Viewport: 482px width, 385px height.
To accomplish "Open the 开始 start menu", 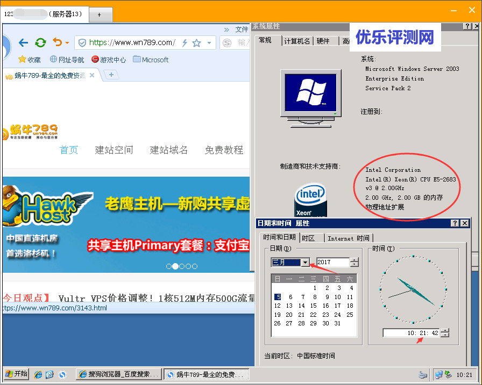I will click(x=16, y=374).
